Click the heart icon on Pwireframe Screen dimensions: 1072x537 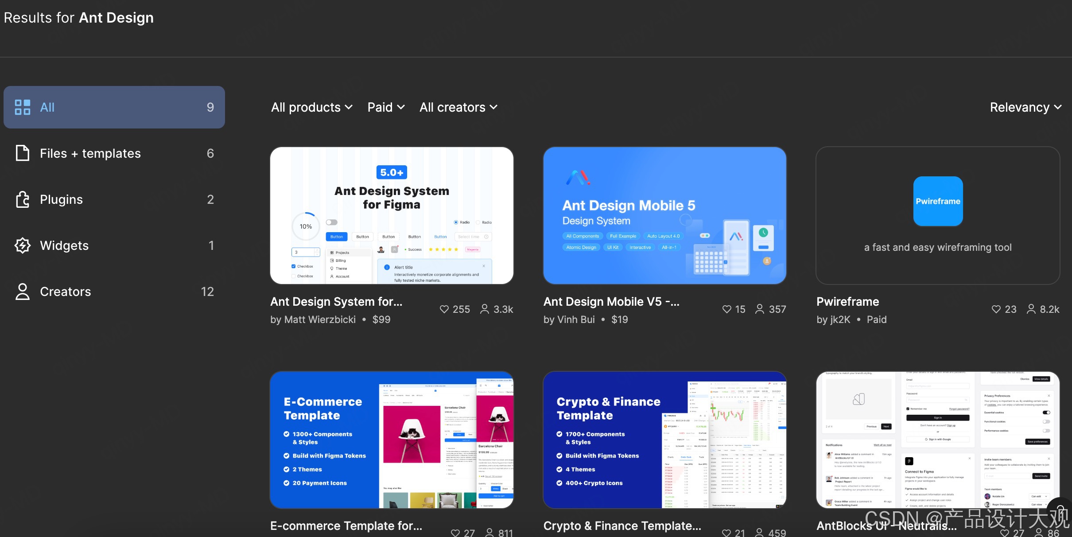(x=996, y=309)
